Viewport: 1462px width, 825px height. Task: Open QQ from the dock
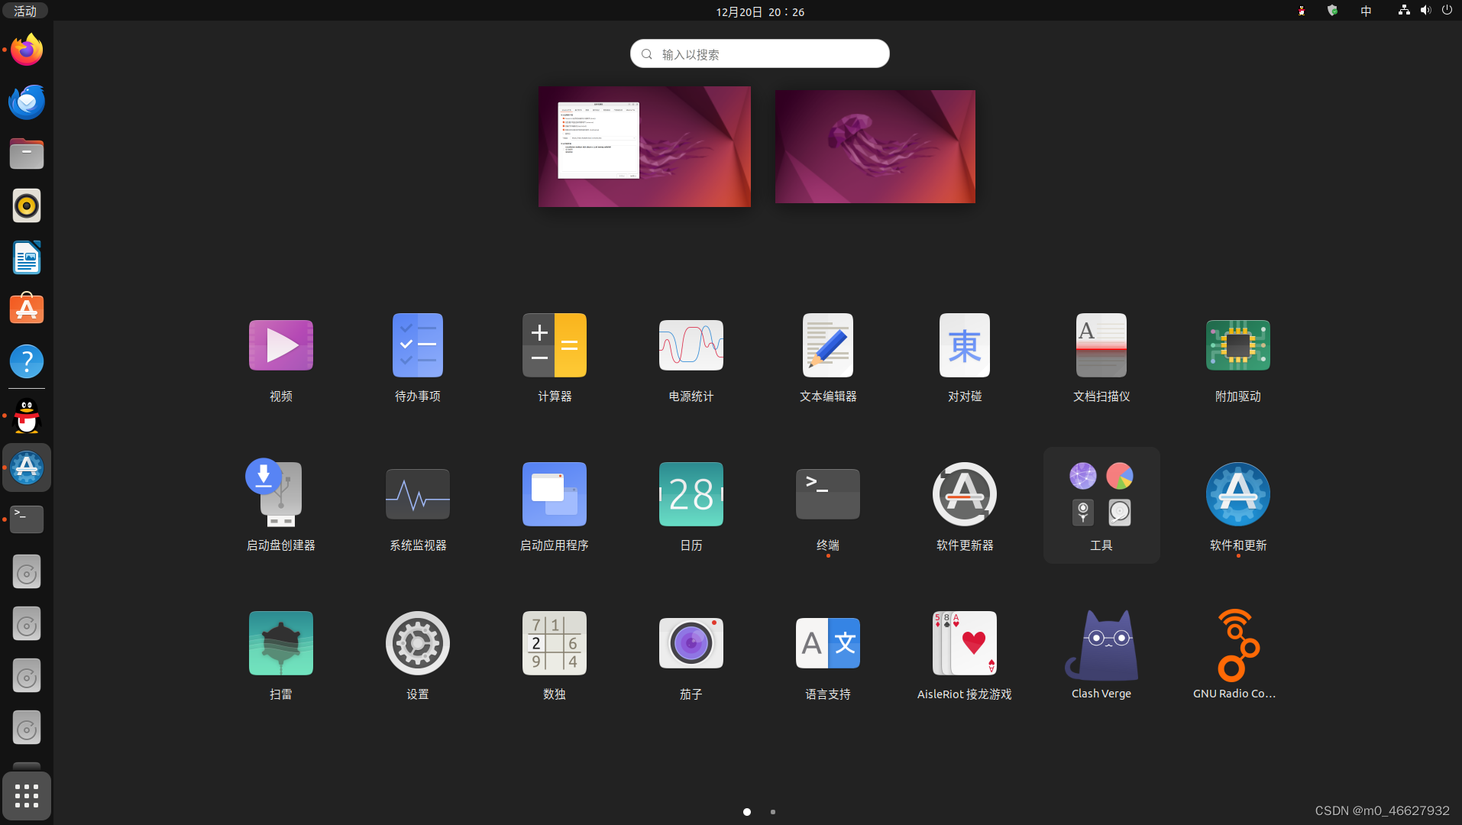pos(26,416)
